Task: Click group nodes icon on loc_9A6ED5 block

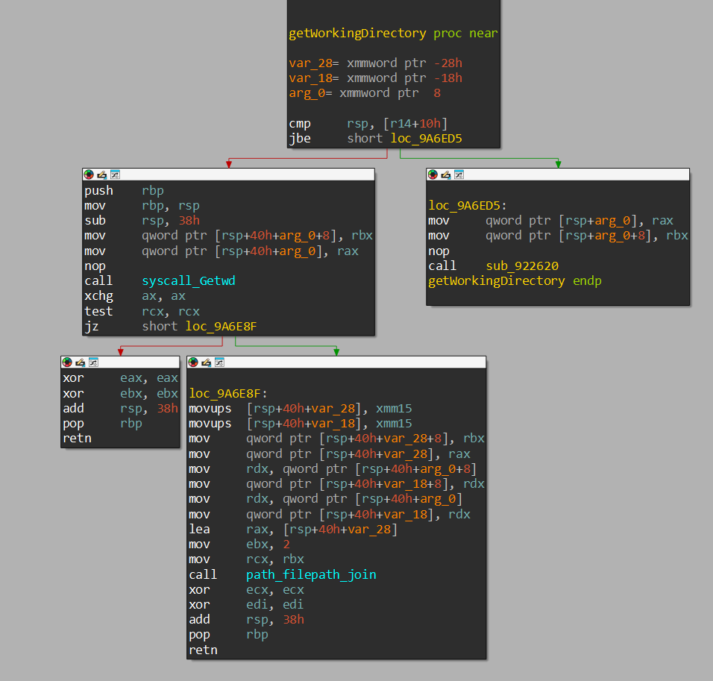Action: tap(459, 175)
